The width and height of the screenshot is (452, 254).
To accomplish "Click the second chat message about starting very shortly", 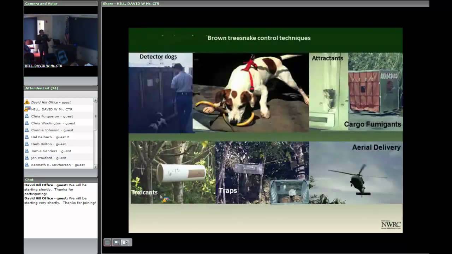I will coord(60,200).
